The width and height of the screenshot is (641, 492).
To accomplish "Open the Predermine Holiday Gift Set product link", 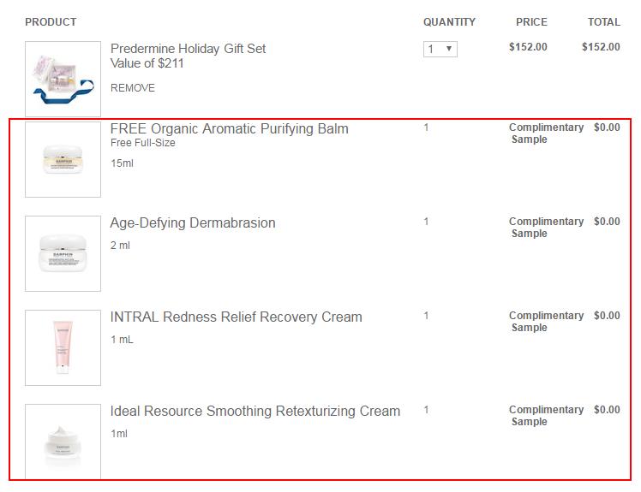I will pos(188,49).
